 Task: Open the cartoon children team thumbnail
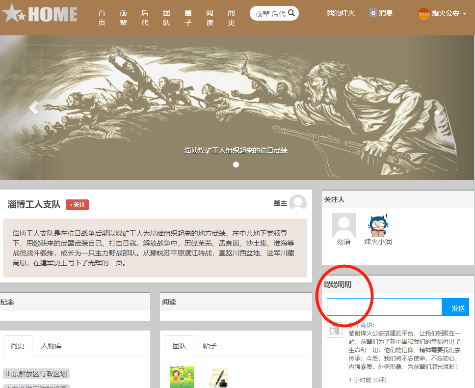(x=182, y=377)
